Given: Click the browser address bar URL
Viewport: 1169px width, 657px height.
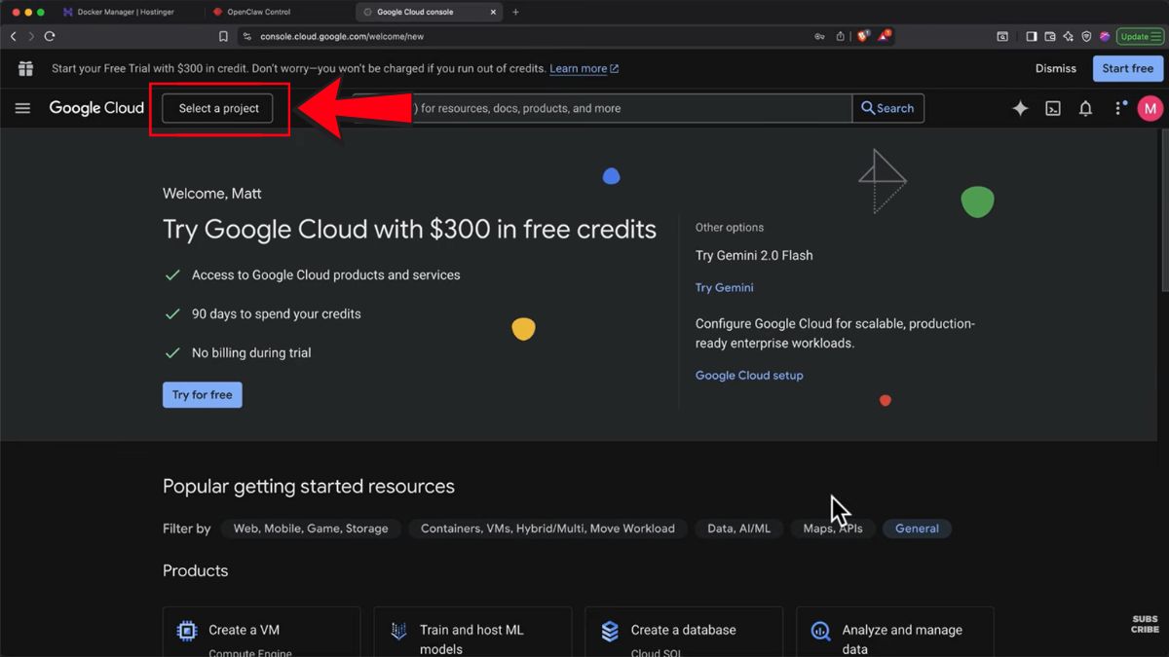Looking at the screenshot, I should coord(341,36).
